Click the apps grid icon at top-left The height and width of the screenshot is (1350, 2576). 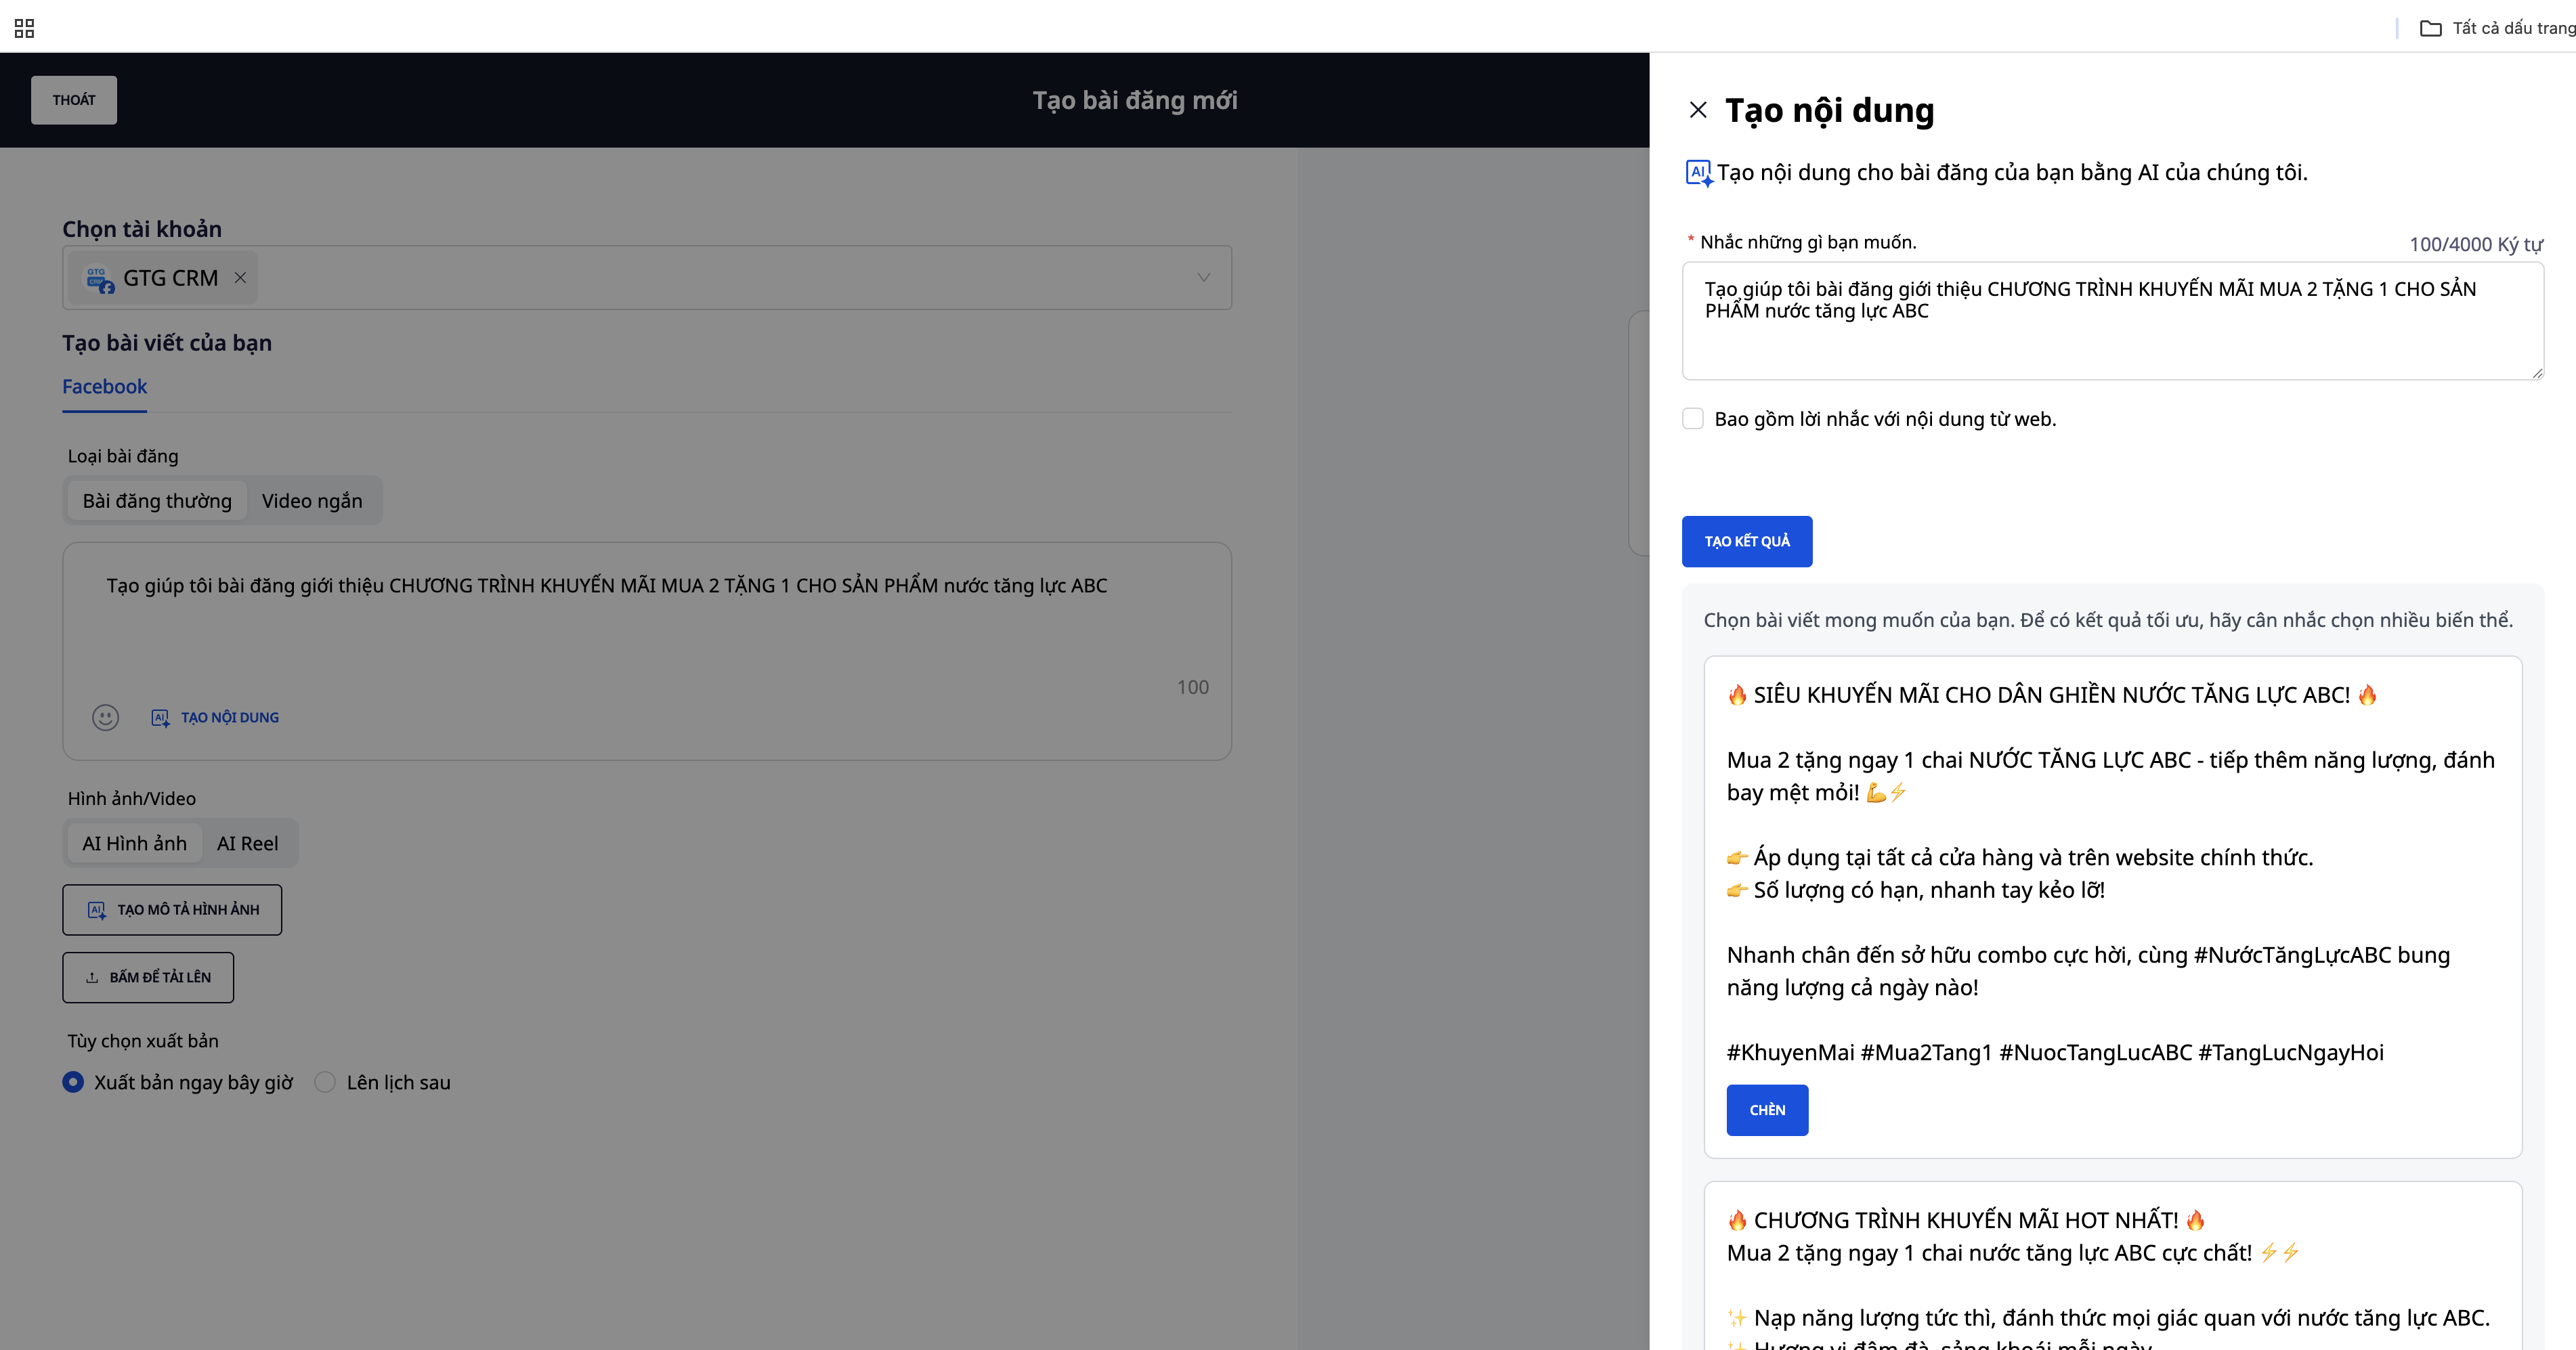25,28
